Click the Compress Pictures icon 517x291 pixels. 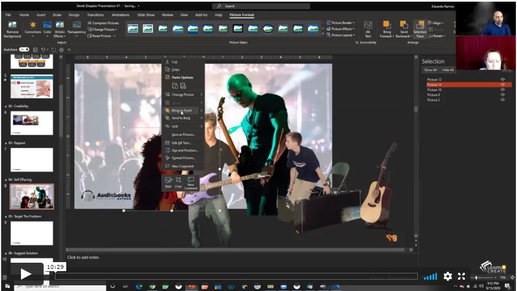[x=90, y=23]
